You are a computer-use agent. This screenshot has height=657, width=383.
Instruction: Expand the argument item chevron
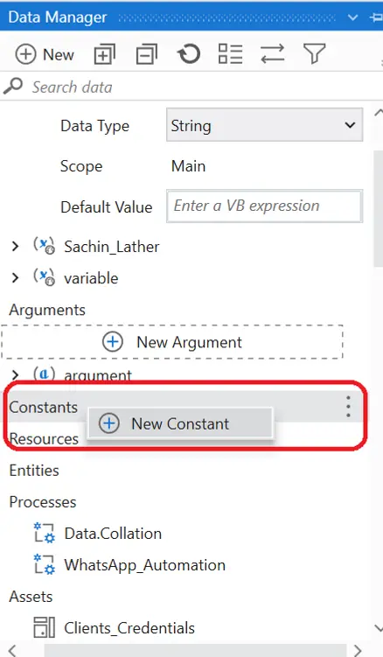click(x=15, y=374)
